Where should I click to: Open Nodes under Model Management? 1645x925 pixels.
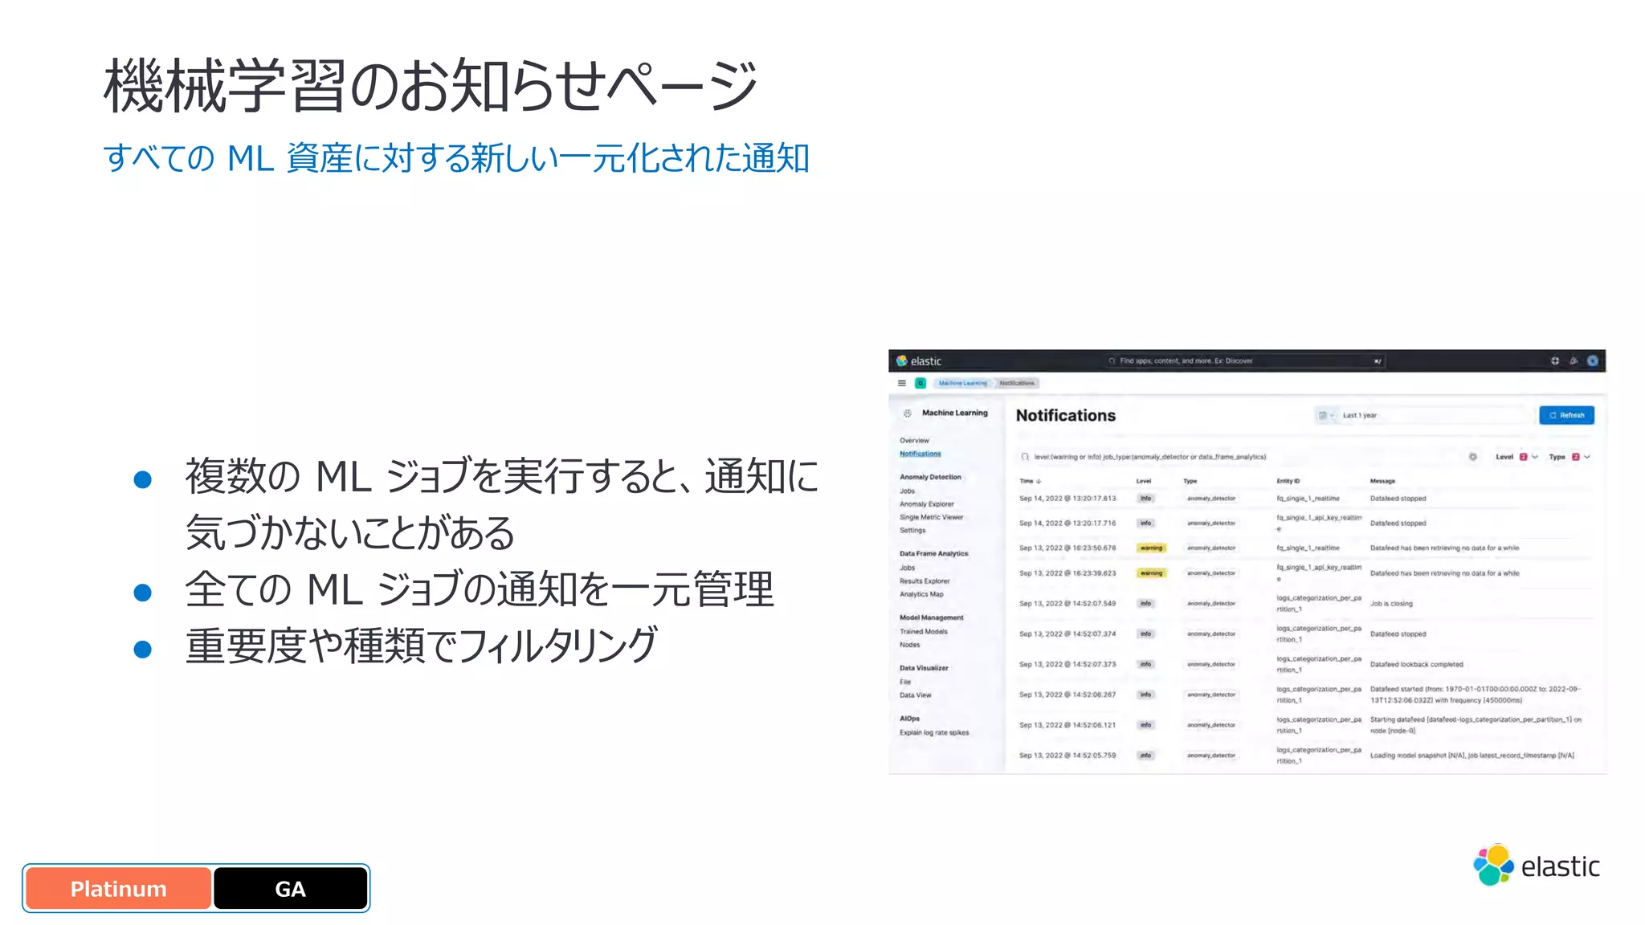point(910,645)
